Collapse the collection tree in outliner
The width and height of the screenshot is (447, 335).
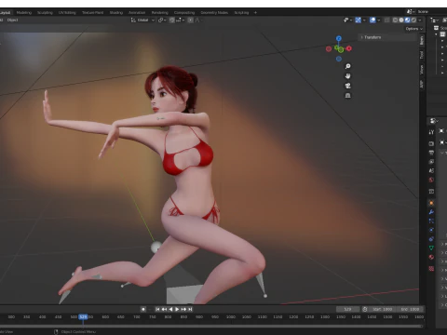point(437,34)
